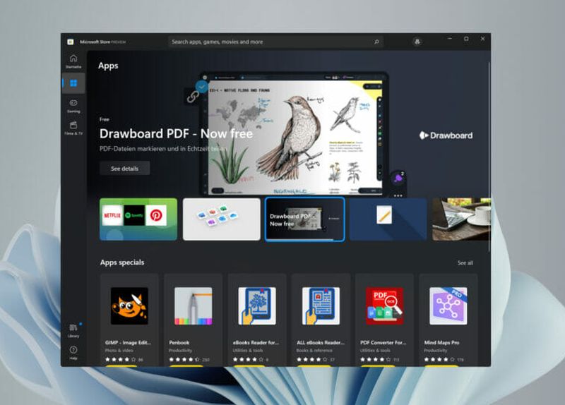Click the Penbook star rating

pyautogui.click(x=184, y=359)
